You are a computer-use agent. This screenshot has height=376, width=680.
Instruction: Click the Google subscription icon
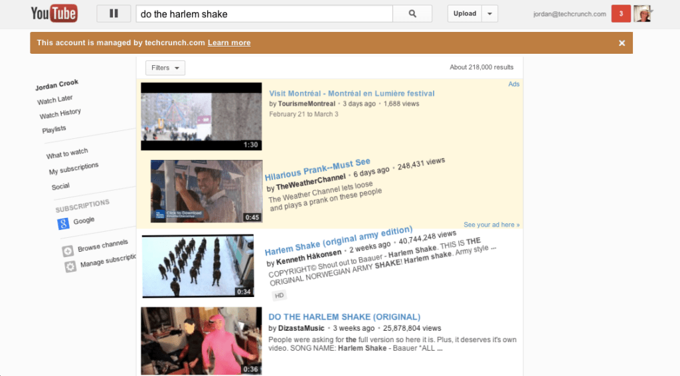click(63, 224)
